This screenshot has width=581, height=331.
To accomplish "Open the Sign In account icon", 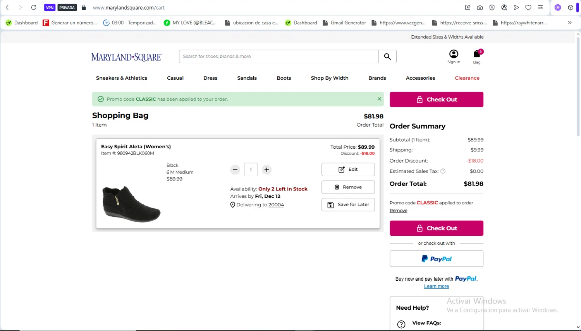I will pyautogui.click(x=454, y=57).
